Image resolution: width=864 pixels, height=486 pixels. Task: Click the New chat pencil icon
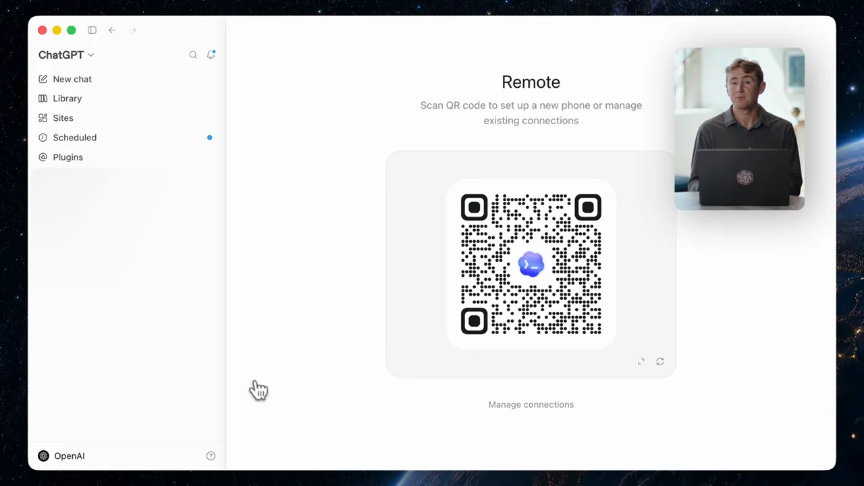[43, 79]
